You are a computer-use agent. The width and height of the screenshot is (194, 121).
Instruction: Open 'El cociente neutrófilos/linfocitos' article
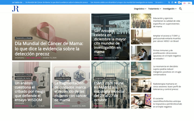167,103
